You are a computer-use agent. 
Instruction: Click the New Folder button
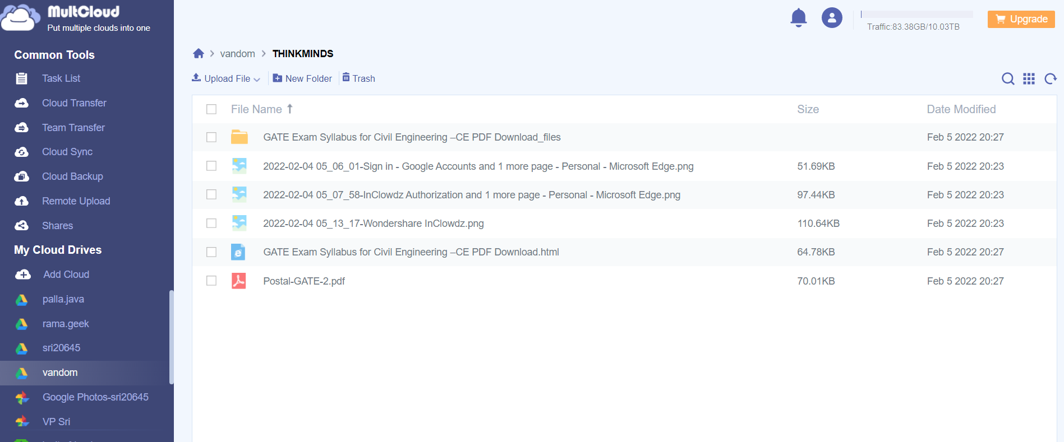pyautogui.click(x=302, y=78)
